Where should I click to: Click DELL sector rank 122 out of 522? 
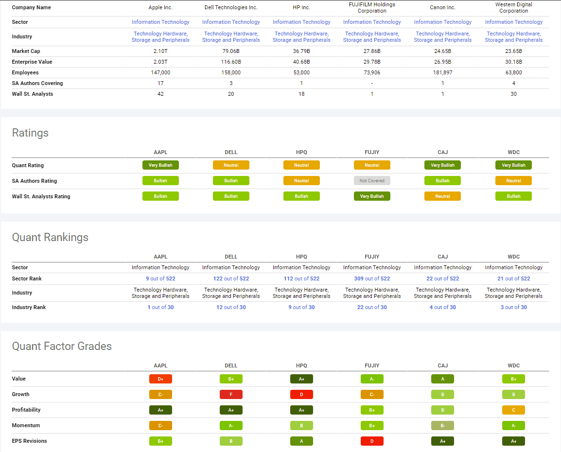[231, 278]
